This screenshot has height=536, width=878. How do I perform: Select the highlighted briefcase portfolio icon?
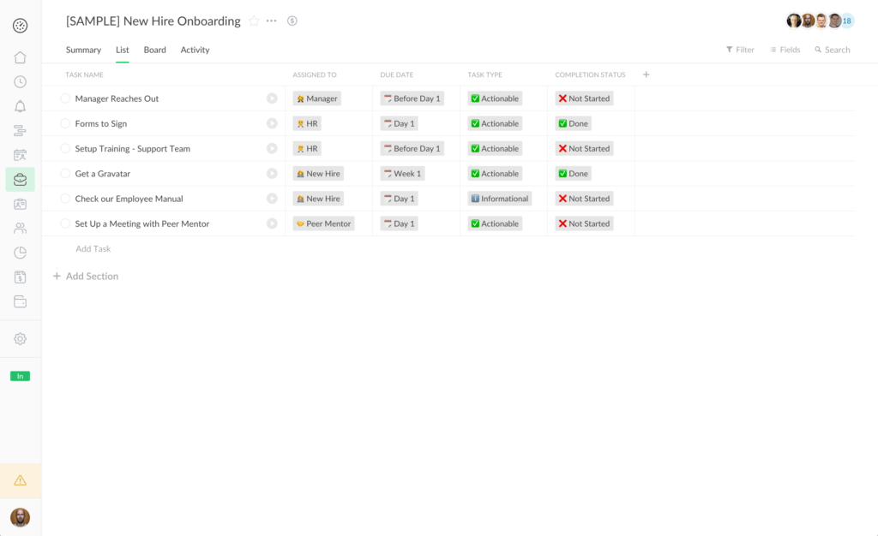pyautogui.click(x=20, y=179)
